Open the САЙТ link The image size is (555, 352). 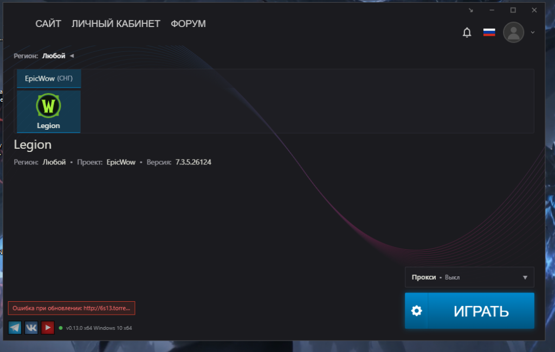48,24
